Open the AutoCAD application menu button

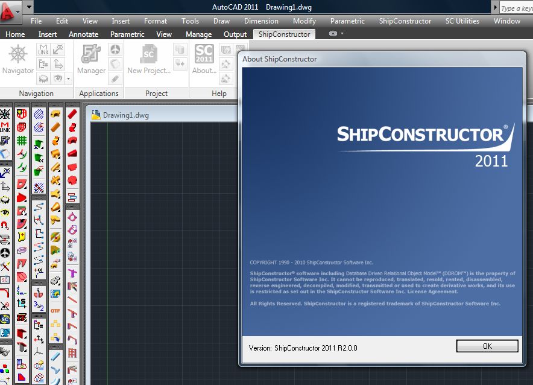tap(10, 11)
